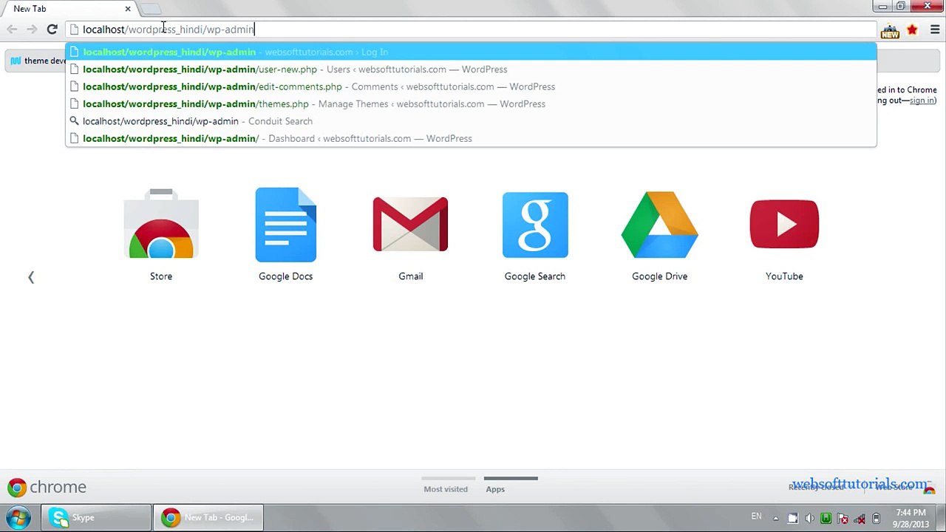Viewport: 946px width, 532px height.
Task: Choose the user-new.php Users suggestion
Action: click(x=471, y=69)
